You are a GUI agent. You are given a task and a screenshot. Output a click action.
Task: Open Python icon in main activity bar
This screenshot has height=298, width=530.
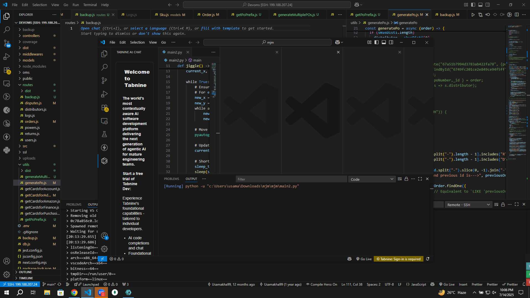pos(7,150)
